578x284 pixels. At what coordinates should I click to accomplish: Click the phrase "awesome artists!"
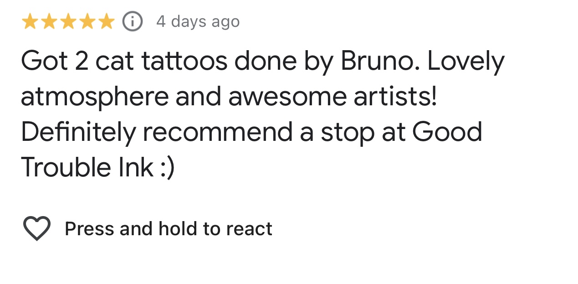point(332,97)
